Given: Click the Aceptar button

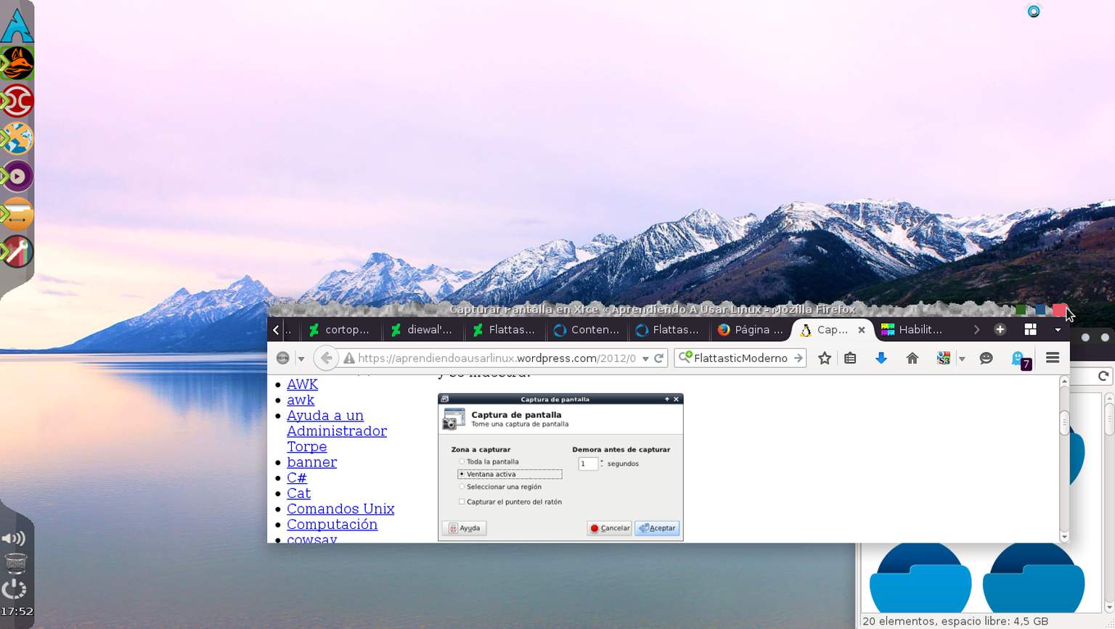Looking at the screenshot, I should click(x=657, y=528).
